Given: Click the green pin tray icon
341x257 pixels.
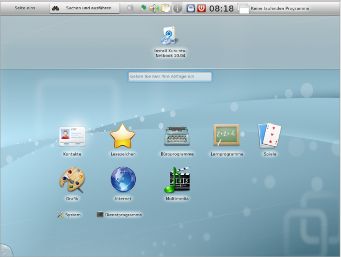Looking at the screenshot, I should pos(142,8).
